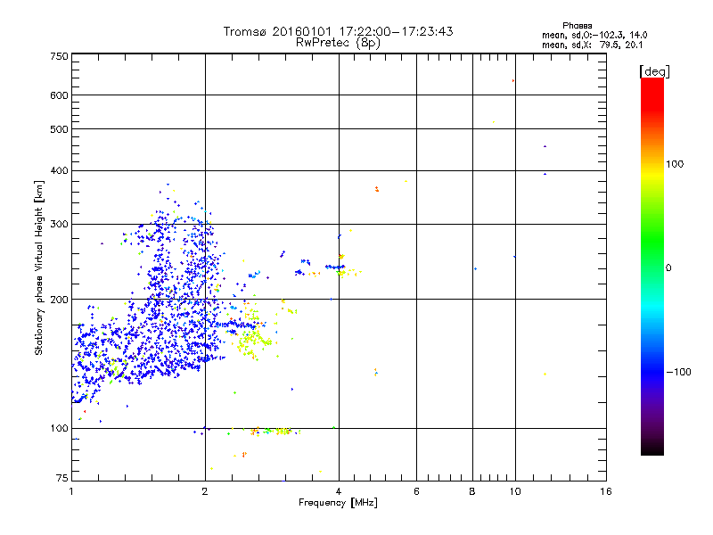Click the multicolor echo trace at 100 km

coord(264,431)
